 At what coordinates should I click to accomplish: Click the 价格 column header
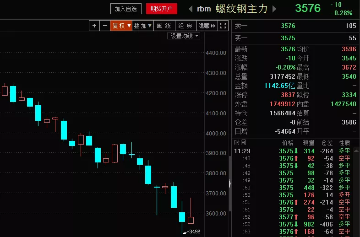tap(288, 143)
